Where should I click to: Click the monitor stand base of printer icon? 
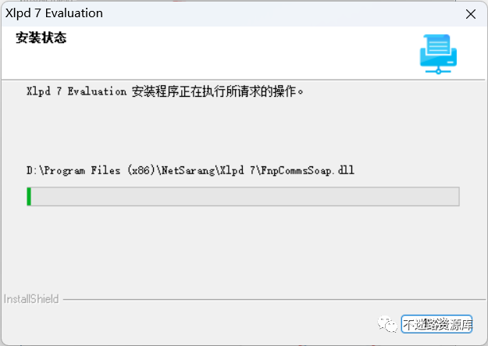tap(438, 71)
